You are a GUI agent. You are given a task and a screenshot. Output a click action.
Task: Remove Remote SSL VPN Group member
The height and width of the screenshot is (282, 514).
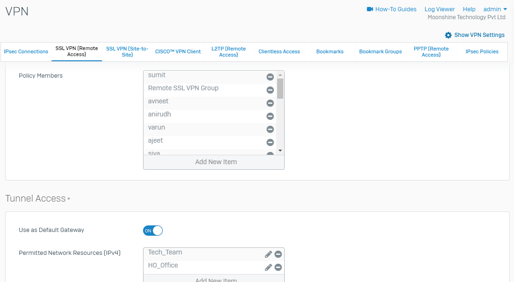(270, 90)
